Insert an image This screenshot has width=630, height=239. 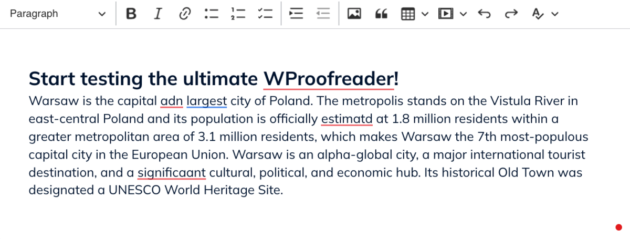355,14
